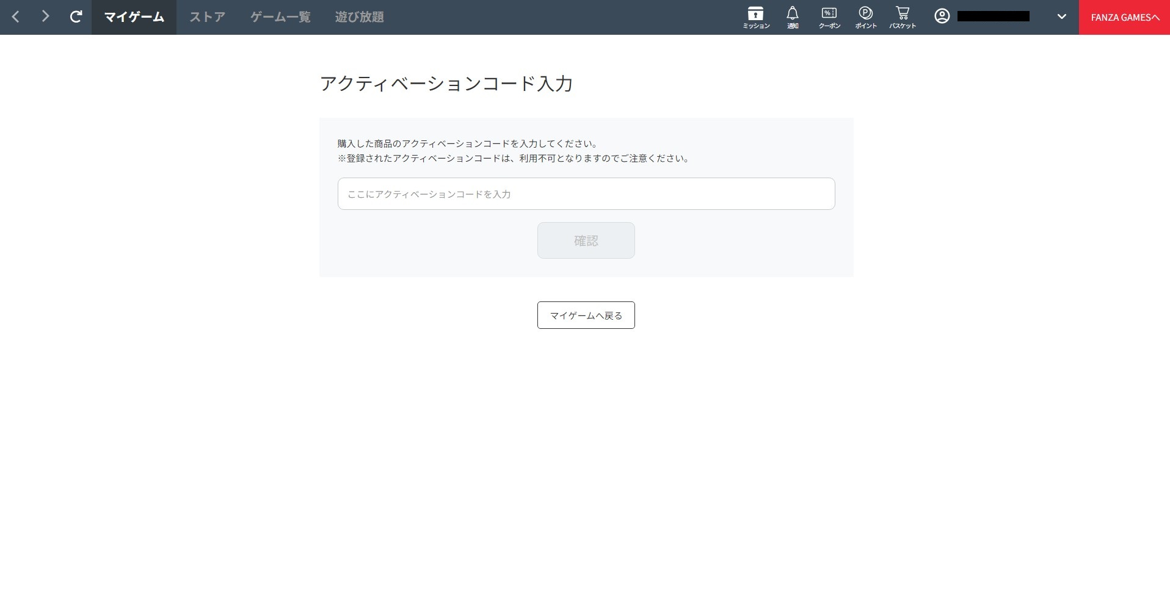
Task: Open FANZA GAMESへ via the red banner
Action: [x=1124, y=17]
